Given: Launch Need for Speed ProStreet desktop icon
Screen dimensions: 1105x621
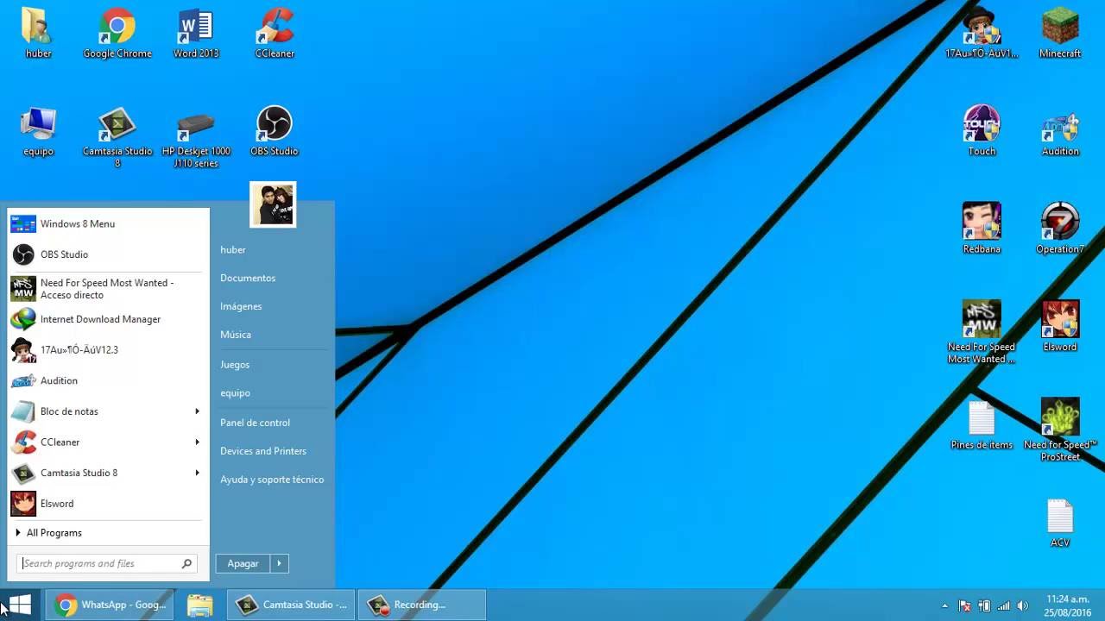Looking at the screenshot, I should 1060,430.
